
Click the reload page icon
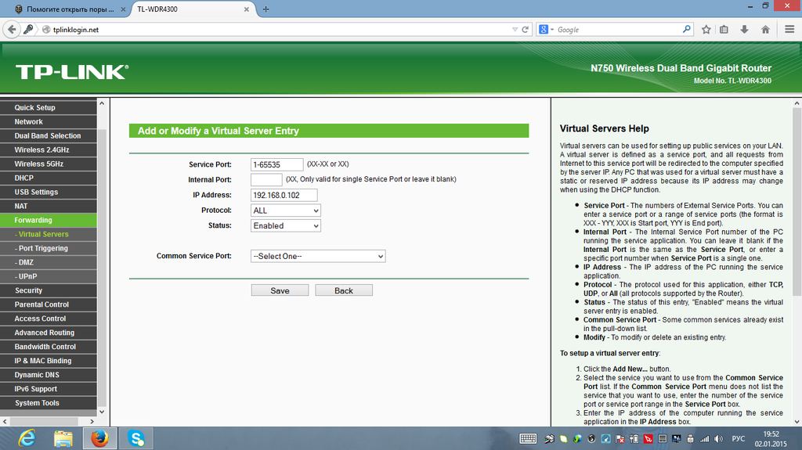(x=525, y=30)
